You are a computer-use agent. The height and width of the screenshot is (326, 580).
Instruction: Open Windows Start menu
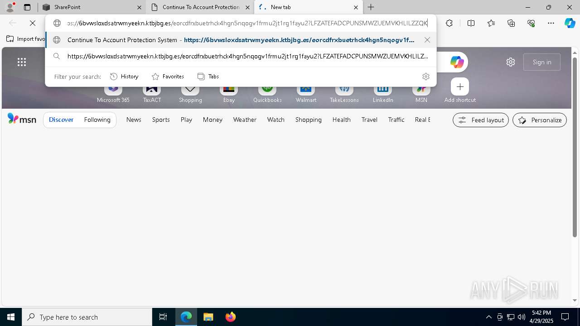click(11, 317)
